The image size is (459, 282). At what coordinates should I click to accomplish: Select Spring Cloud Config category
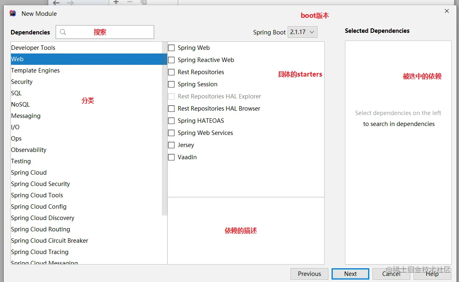[86, 207]
